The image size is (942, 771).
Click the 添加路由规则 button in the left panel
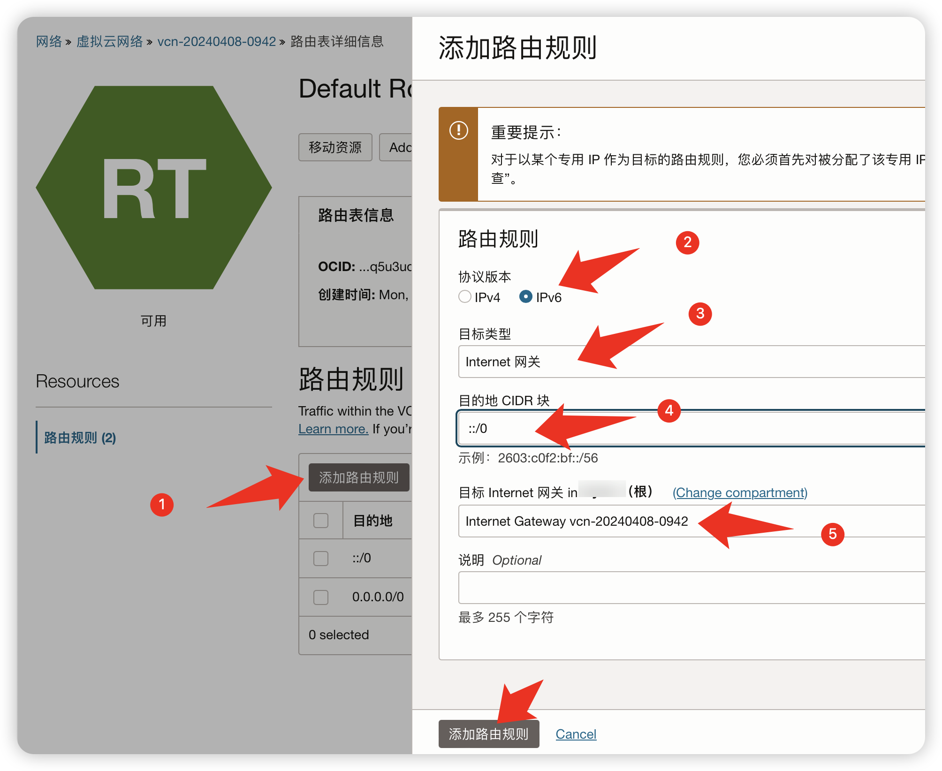point(358,477)
